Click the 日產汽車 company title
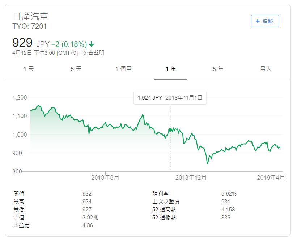This screenshot has height=246, width=301. coord(30,16)
